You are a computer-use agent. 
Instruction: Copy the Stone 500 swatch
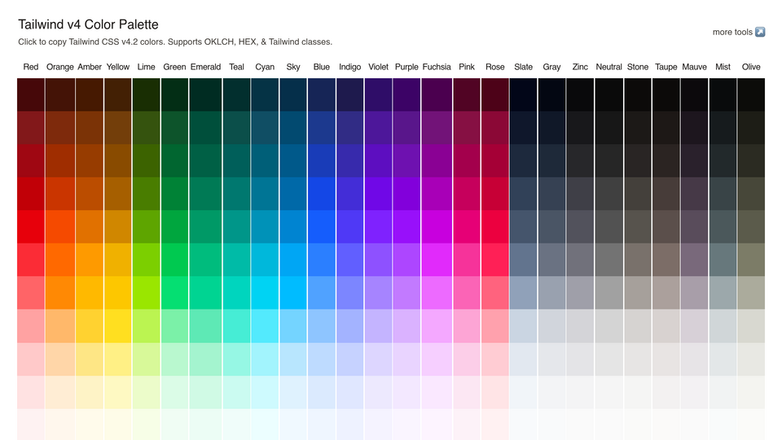coord(638,259)
